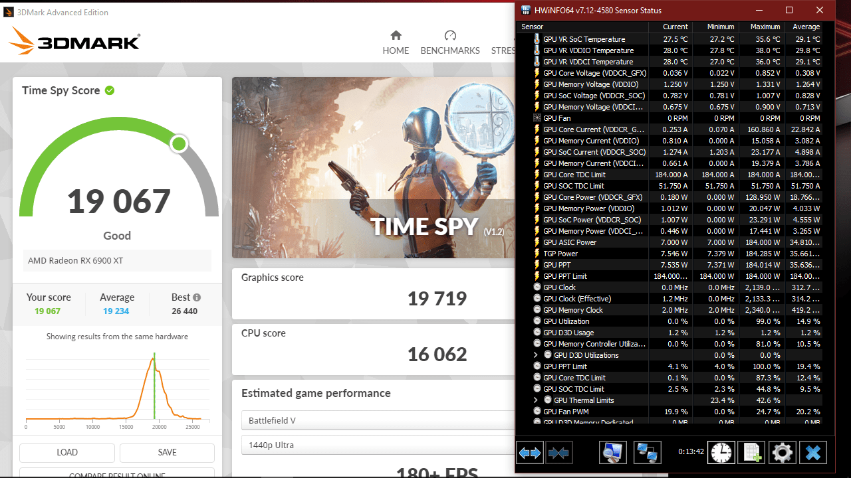Click the HWiNFO network connection icon
This screenshot has width=851, height=478.
click(646, 453)
